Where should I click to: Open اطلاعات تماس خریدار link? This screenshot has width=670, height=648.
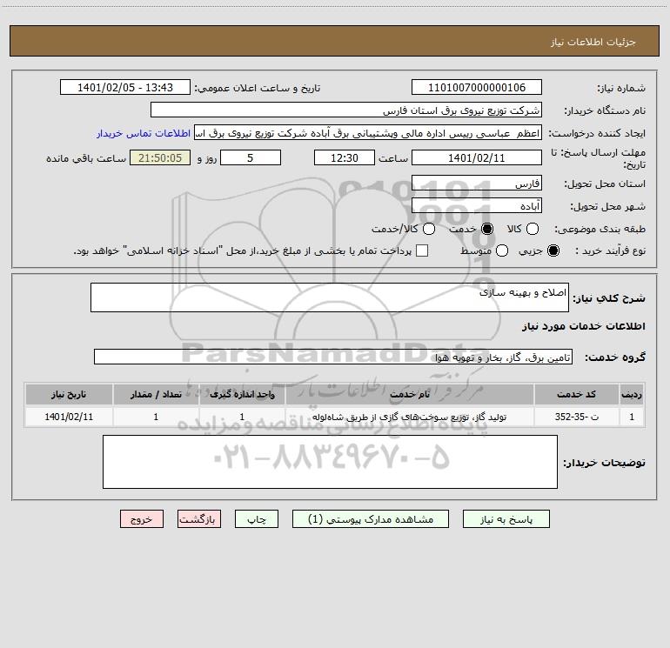click(144, 133)
